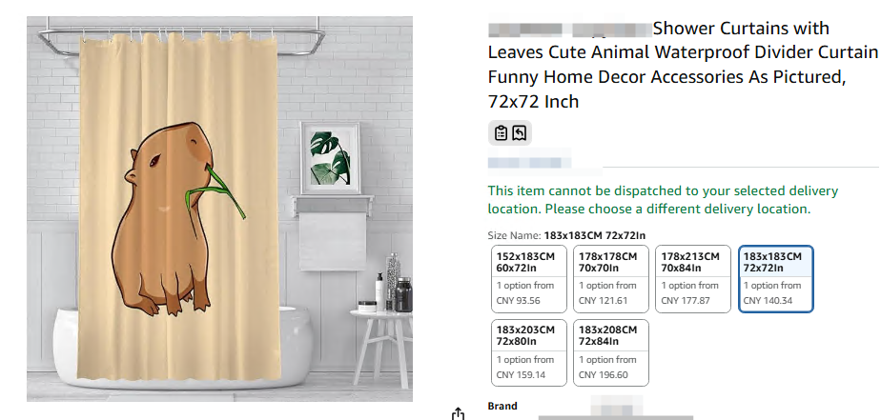
Task: Pick the 183x203CM 72x80In size option
Action: tap(528, 353)
